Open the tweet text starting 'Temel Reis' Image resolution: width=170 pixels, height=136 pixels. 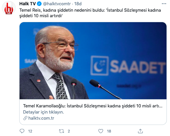(x=90, y=13)
